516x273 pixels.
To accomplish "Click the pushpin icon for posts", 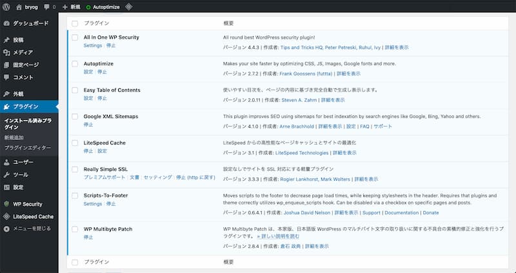I will coord(6,40).
